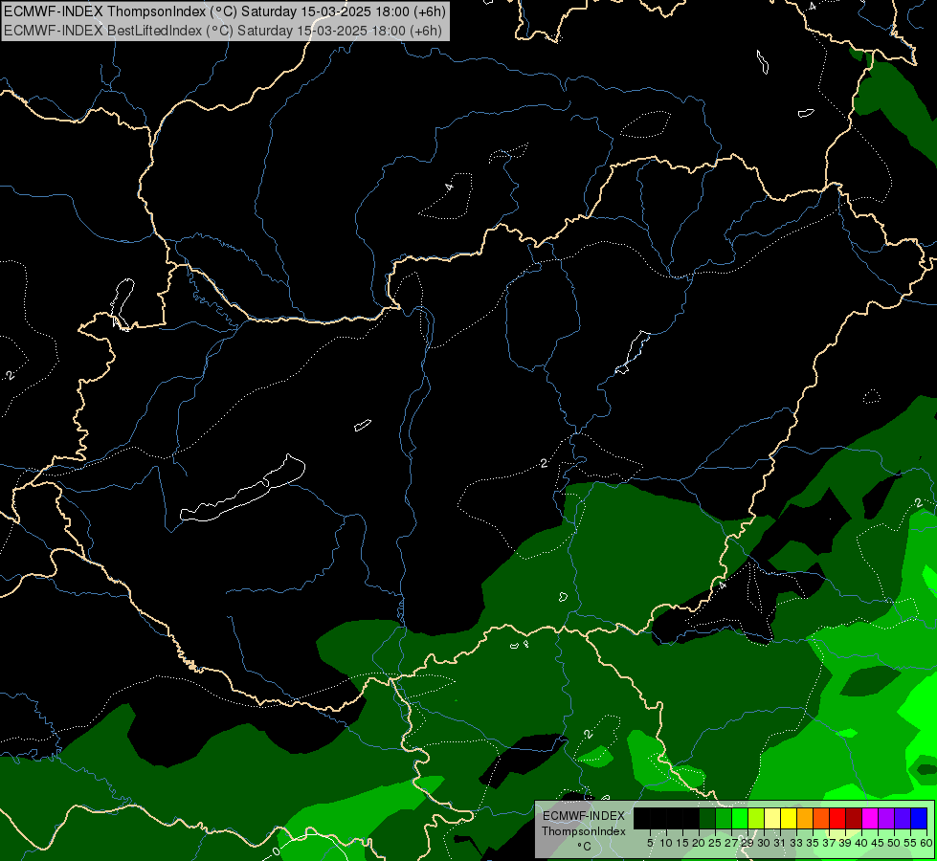937x861 pixels.
Task: Select the orange-red 35–37 legend swatch
Action: [x=821, y=818]
